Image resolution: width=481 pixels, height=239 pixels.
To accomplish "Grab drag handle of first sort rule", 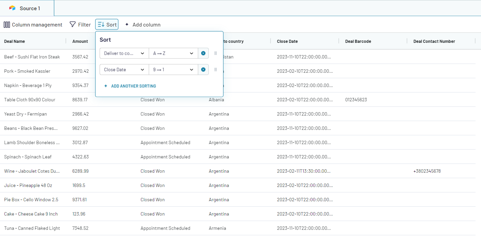I will (215, 53).
